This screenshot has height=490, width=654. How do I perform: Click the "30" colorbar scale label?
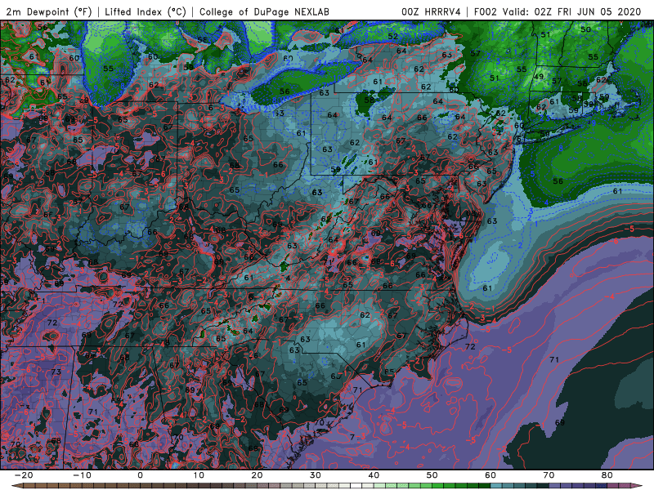tap(316, 475)
